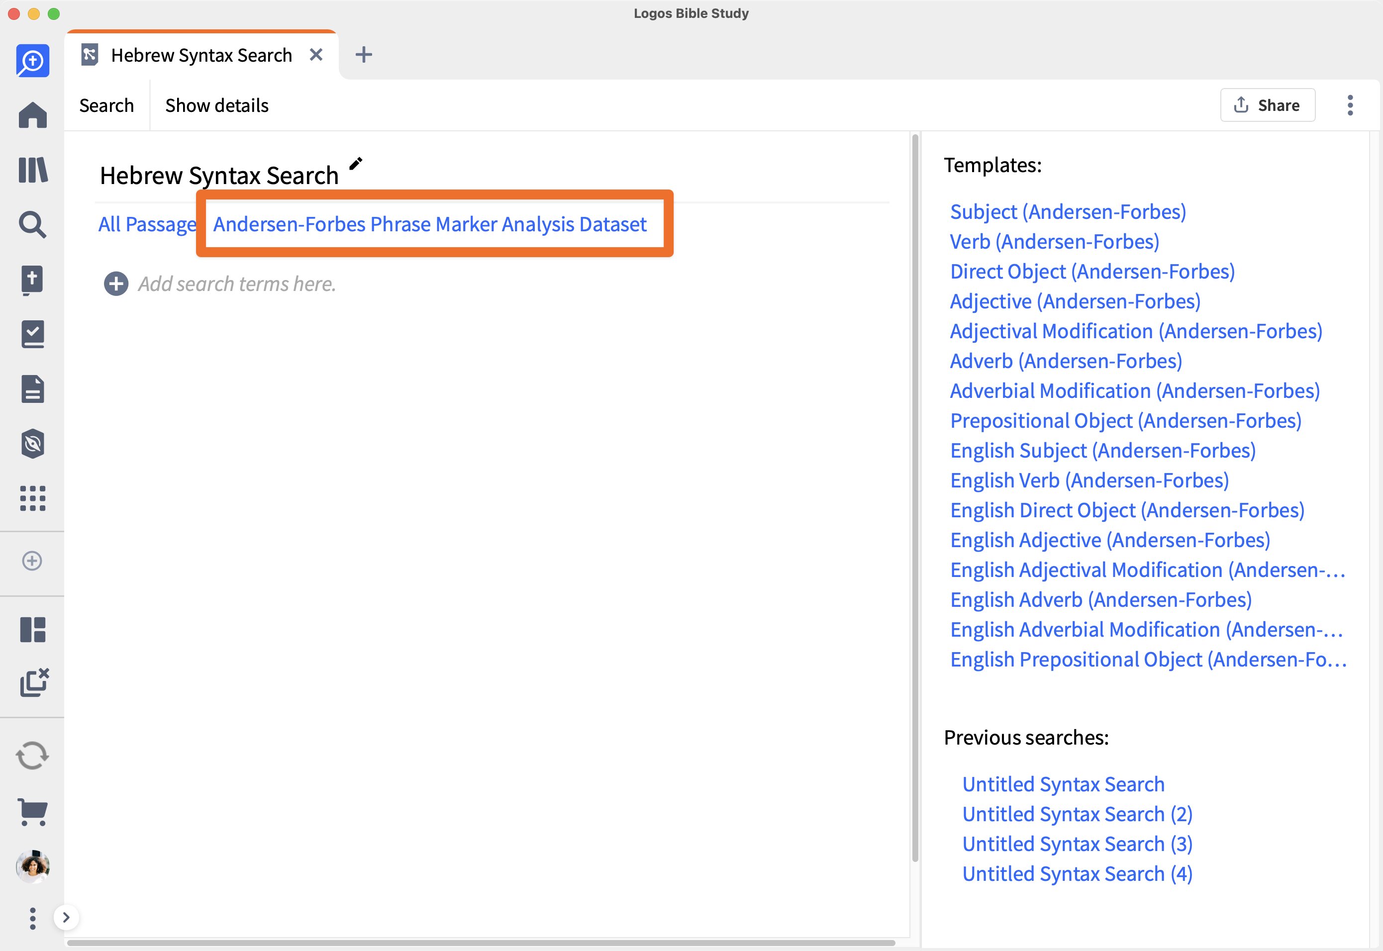Open the panel three-dot menu near Share

click(1350, 105)
